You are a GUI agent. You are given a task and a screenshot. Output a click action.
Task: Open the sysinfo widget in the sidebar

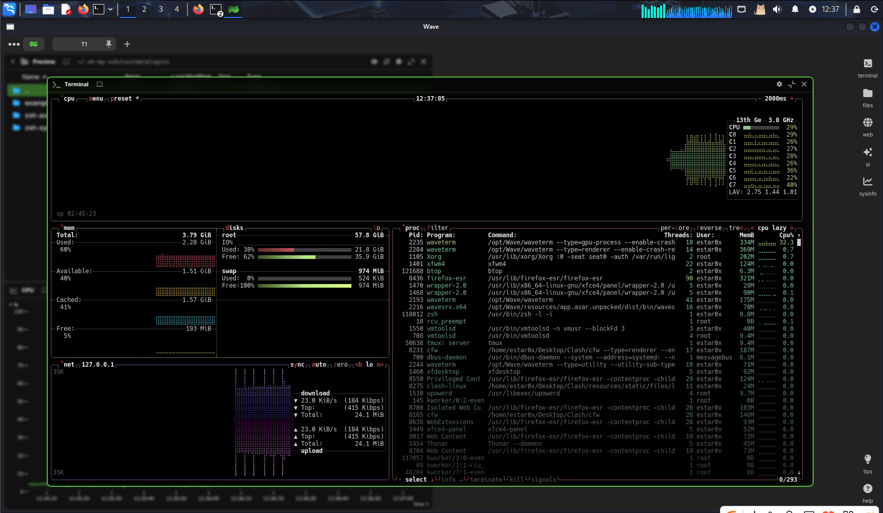coord(868,186)
